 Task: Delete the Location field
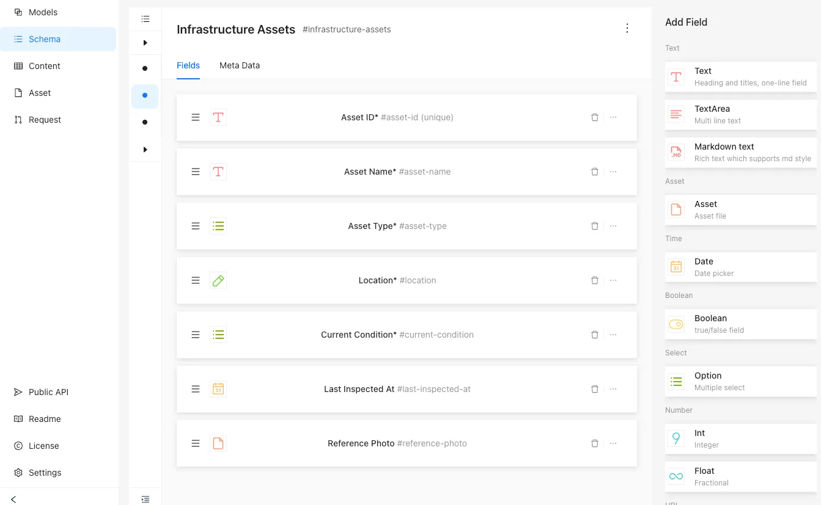click(x=594, y=280)
